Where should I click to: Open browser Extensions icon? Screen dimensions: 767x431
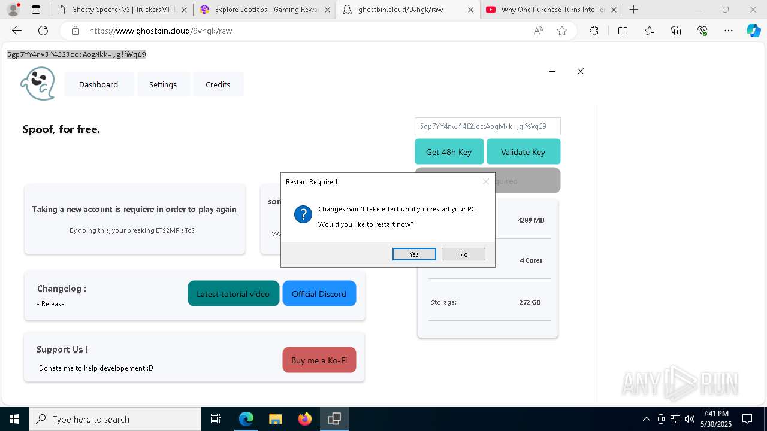click(594, 31)
